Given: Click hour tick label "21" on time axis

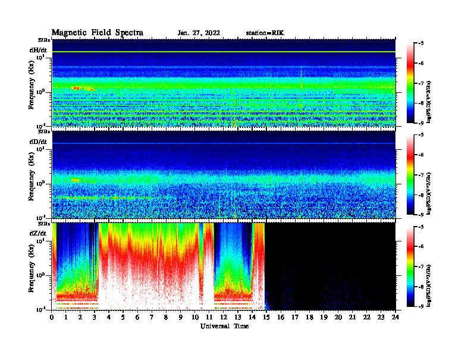Looking at the screenshot, I should [352, 318].
